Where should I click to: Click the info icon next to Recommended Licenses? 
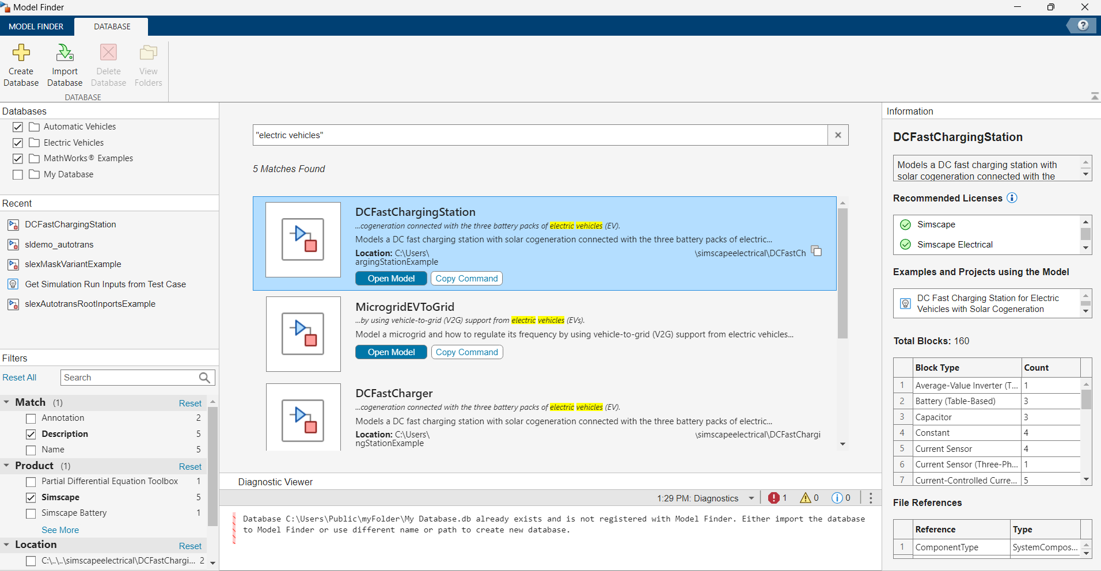(1012, 197)
